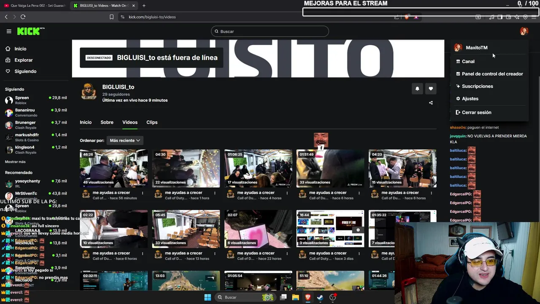
Task: Play the 46:26 video thumbnail
Action: point(113,168)
